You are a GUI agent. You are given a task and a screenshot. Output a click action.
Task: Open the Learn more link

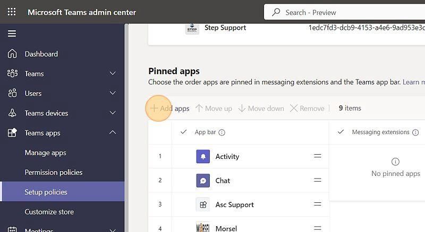point(414,82)
